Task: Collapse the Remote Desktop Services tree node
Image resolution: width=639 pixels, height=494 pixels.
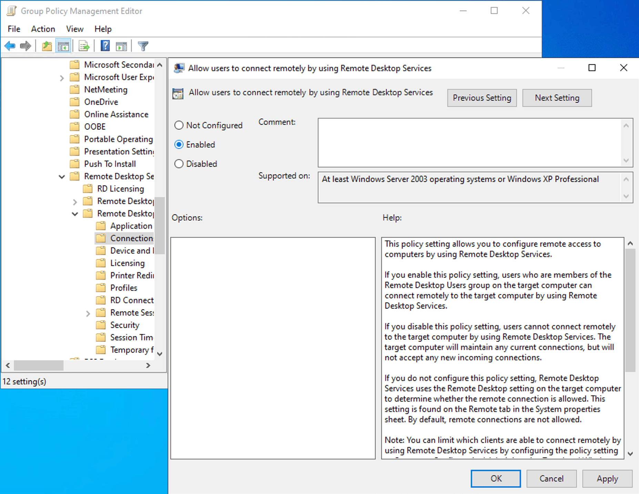Action: click(x=61, y=176)
